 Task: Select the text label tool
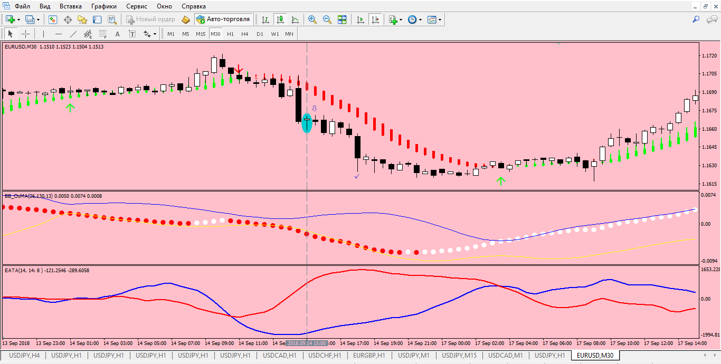point(132,34)
